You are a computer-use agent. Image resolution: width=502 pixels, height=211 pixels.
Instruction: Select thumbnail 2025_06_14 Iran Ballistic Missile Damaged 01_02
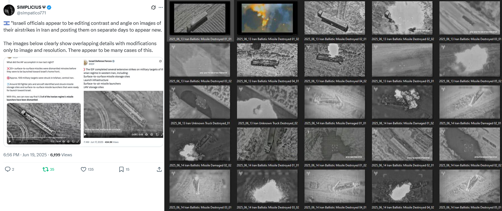pos(402,102)
